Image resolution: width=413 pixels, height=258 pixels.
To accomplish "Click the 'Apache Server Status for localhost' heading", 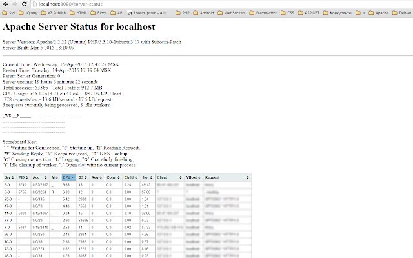I will coord(79,26).
